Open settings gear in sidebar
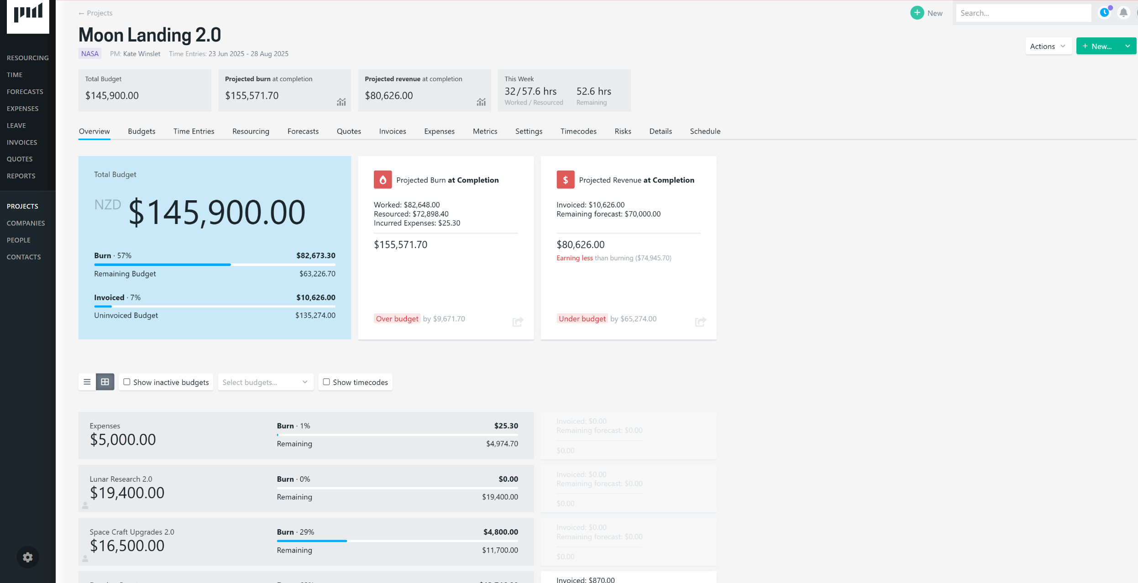The image size is (1138, 583). coord(28,557)
